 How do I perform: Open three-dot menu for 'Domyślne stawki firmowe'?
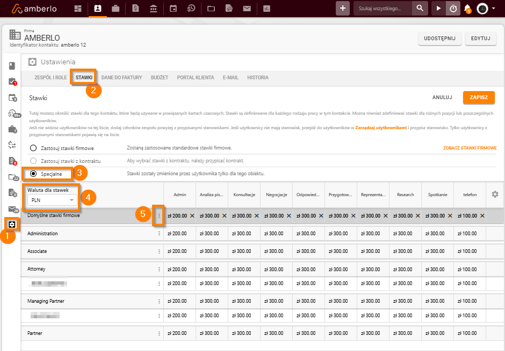(159, 216)
